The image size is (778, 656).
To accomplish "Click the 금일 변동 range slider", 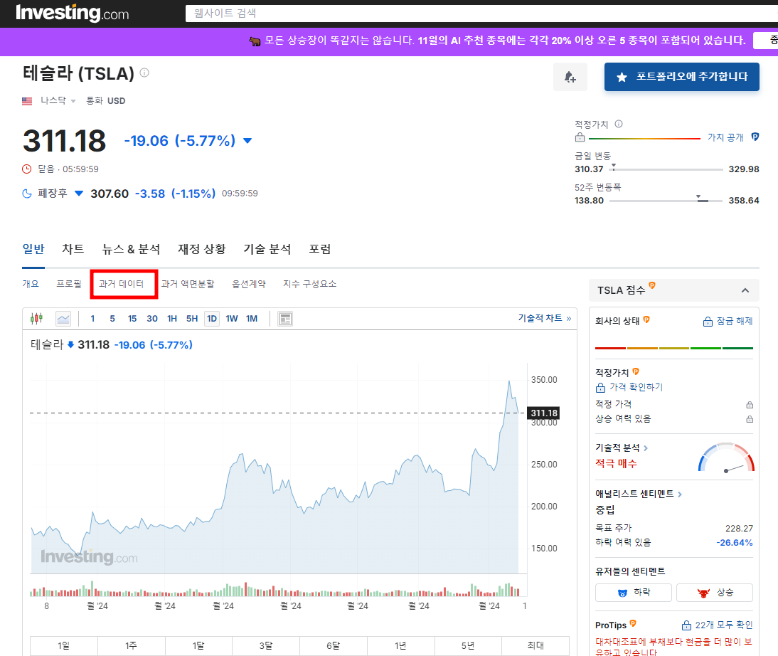I will pyautogui.click(x=666, y=169).
